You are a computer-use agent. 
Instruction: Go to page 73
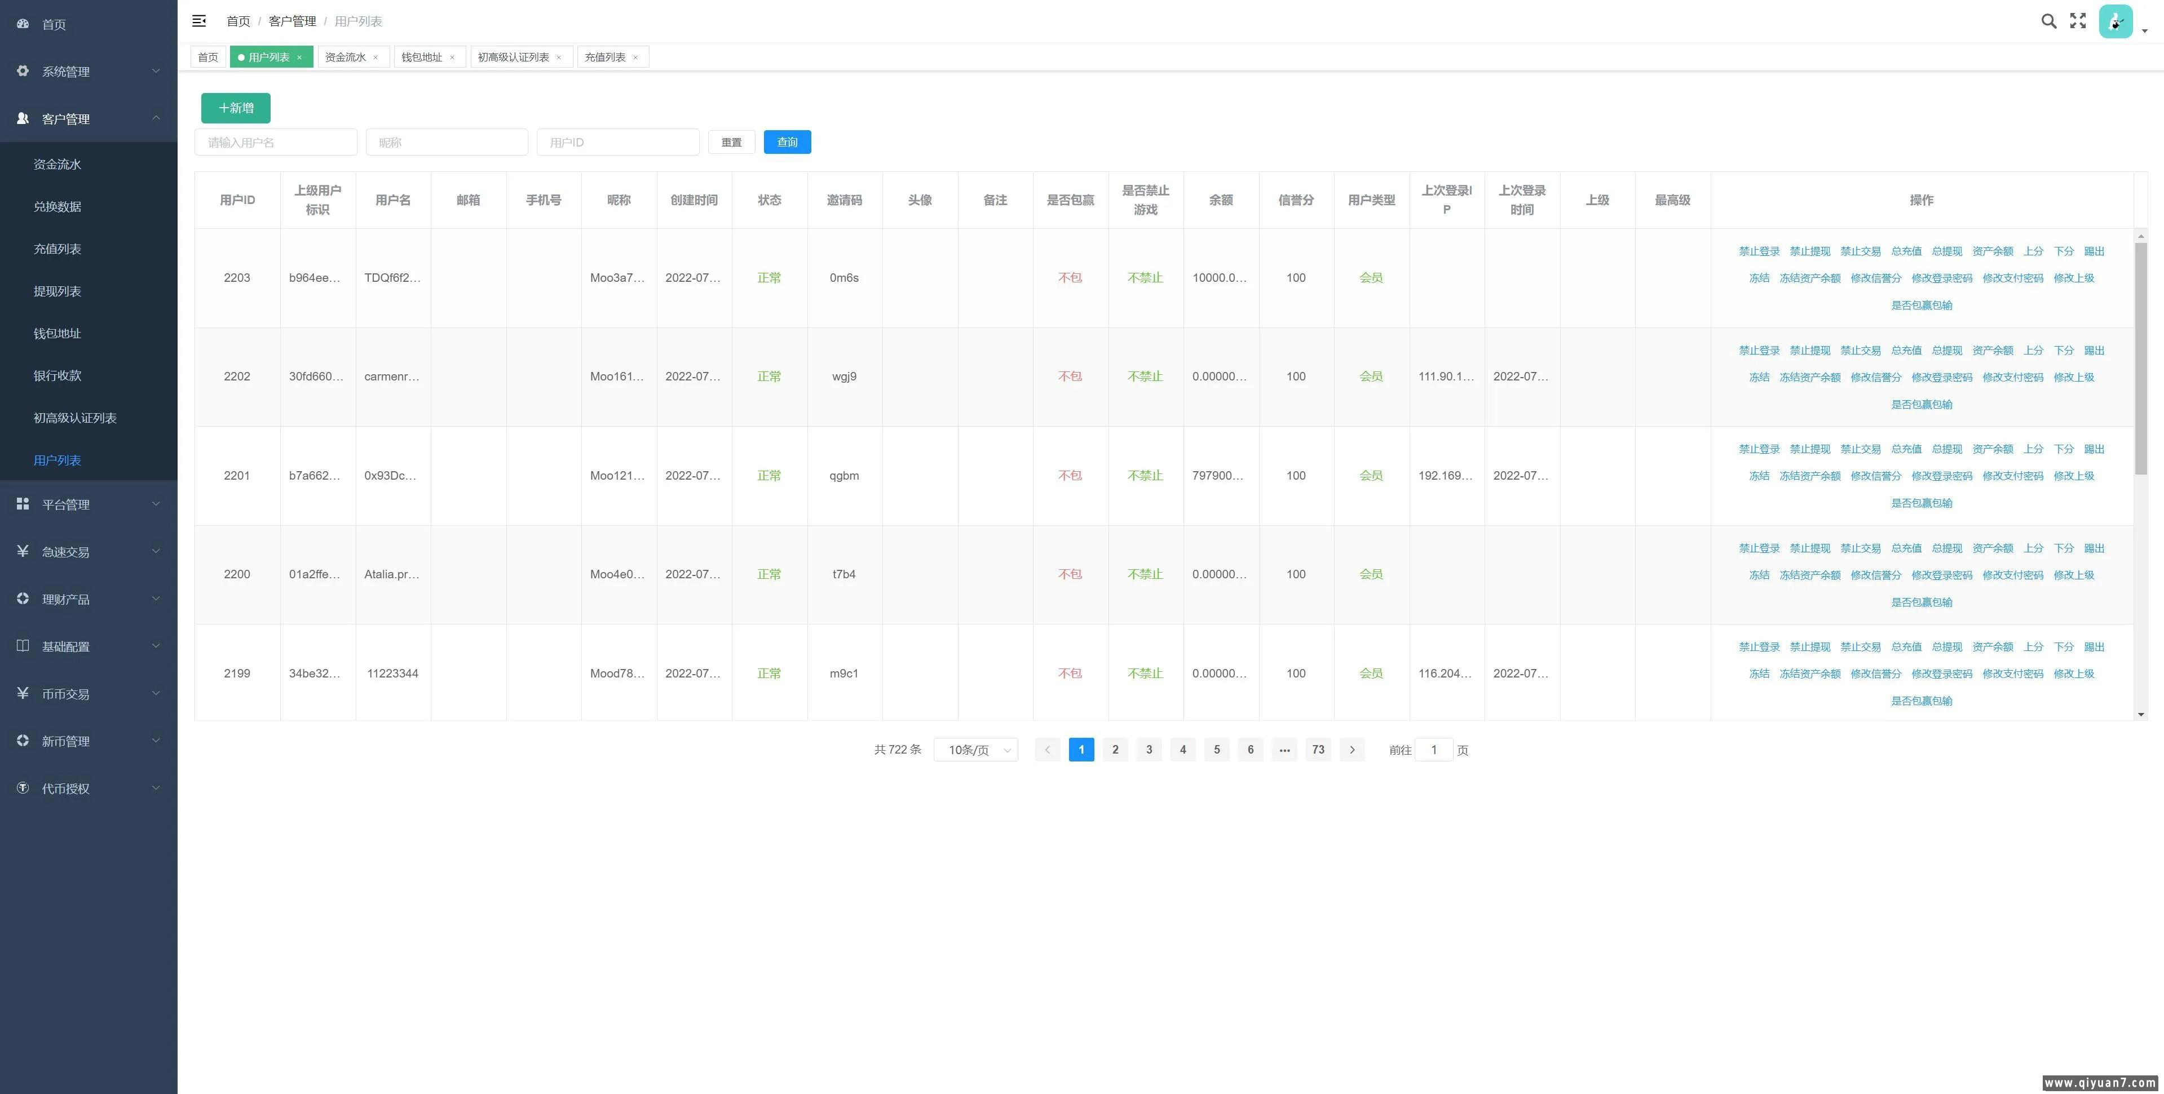pyautogui.click(x=1317, y=750)
